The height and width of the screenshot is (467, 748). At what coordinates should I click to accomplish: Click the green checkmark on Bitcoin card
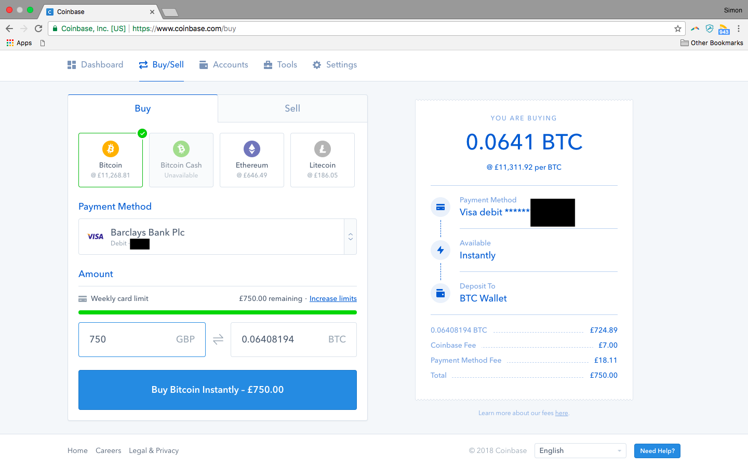point(142,133)
